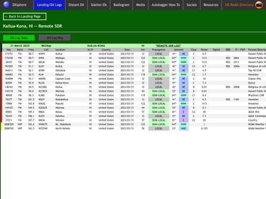
Task: Select key 173751 in the first row
Action: (x=9, y=54)
